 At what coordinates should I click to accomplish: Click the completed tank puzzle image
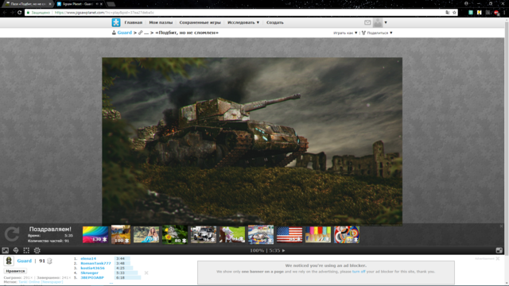tap(252, 141)
